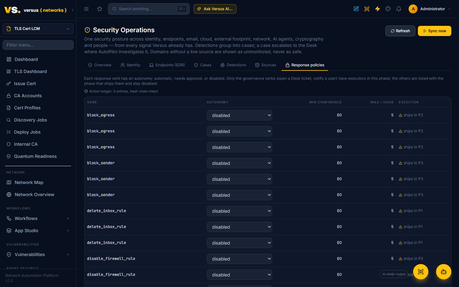Click the star favorite icon
This screenshot has width=459, height=287.
coord(100,9)
